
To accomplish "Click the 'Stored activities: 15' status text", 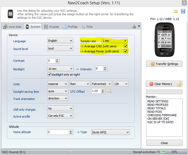I will pyautogui.click(x=146, y=152).
